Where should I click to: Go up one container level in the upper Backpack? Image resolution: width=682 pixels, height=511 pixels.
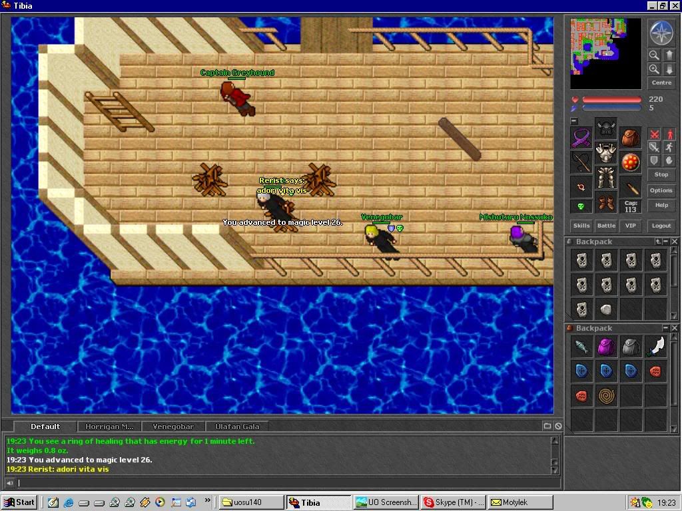point(658,242)
